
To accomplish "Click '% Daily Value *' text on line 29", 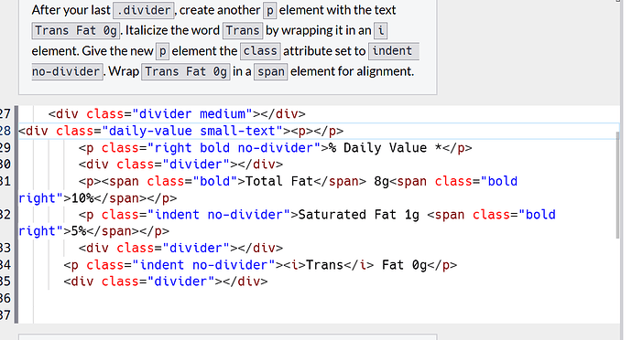I will [x=386, y=148].
